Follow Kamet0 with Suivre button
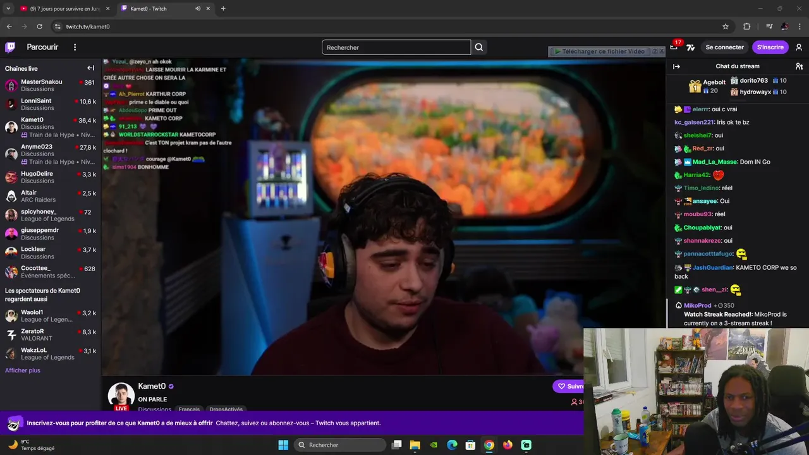This screenshot has width=809, height=455. (x=568, y=386)
